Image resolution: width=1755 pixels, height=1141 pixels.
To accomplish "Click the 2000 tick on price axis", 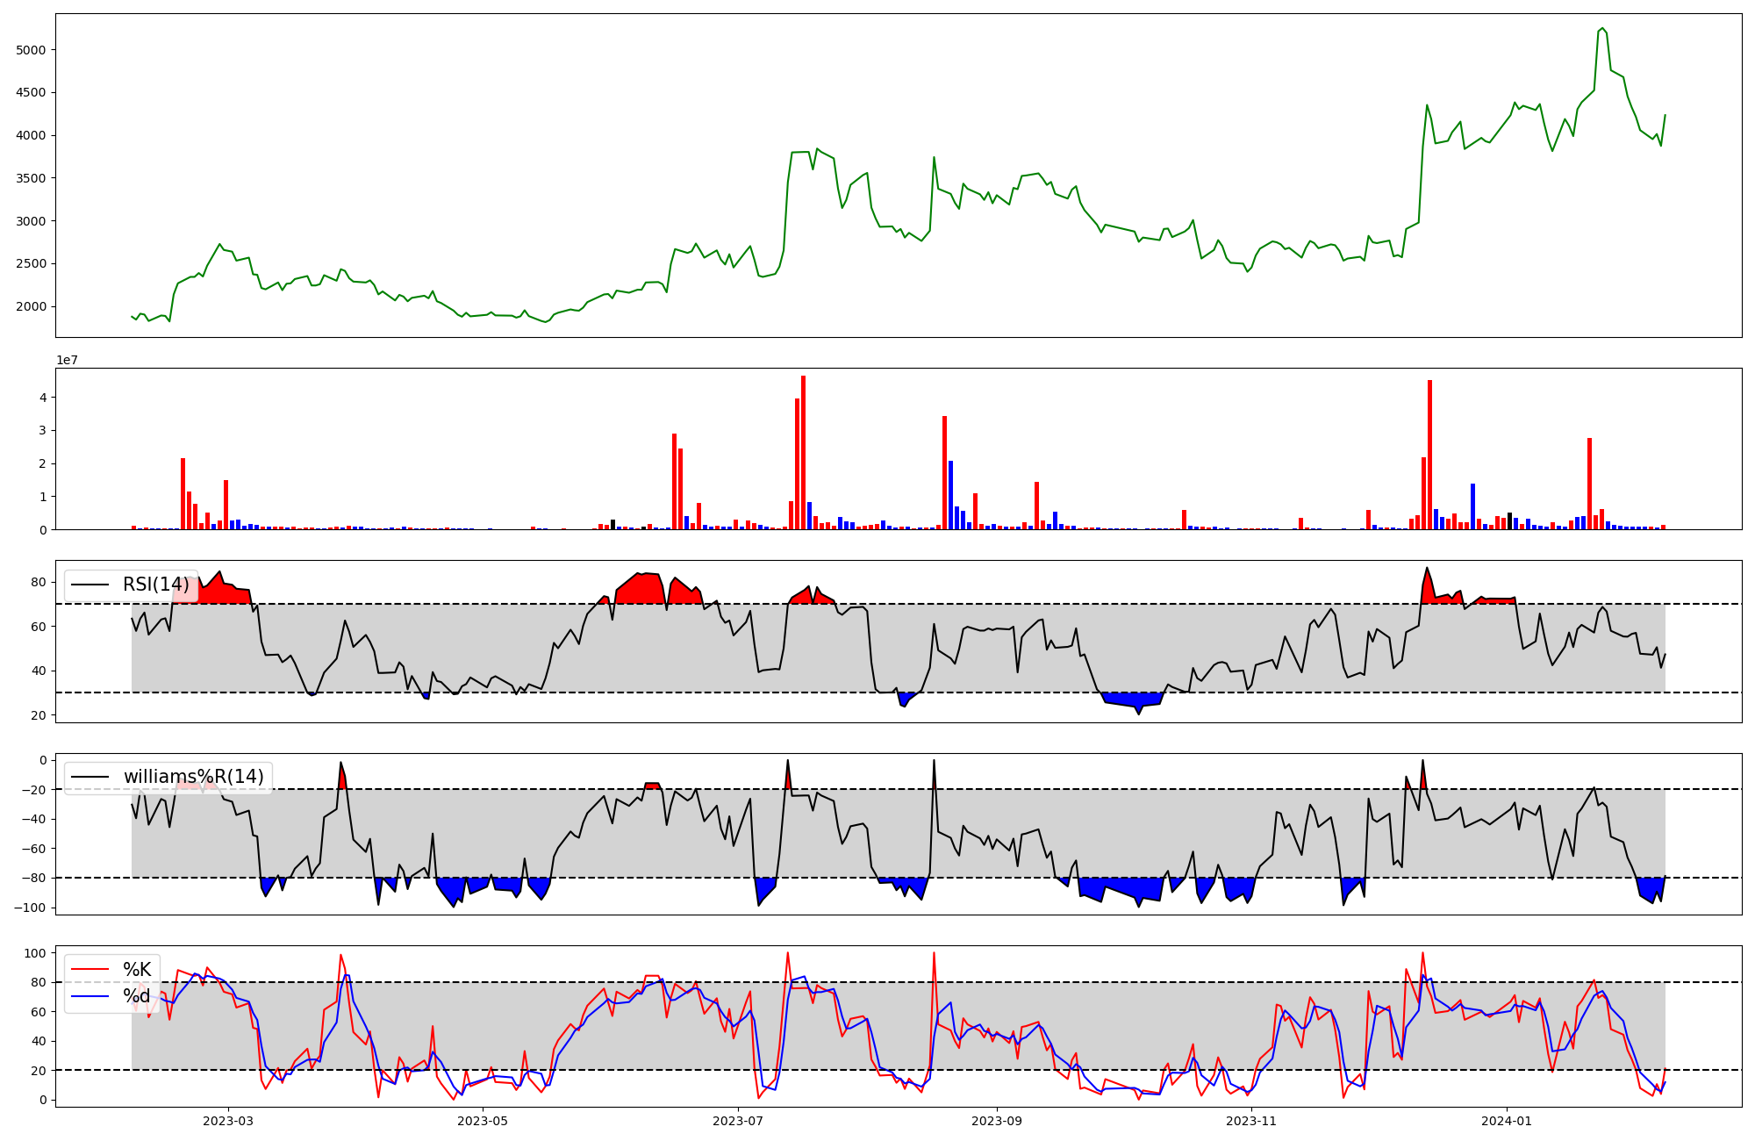I will (x=31, y=306).
